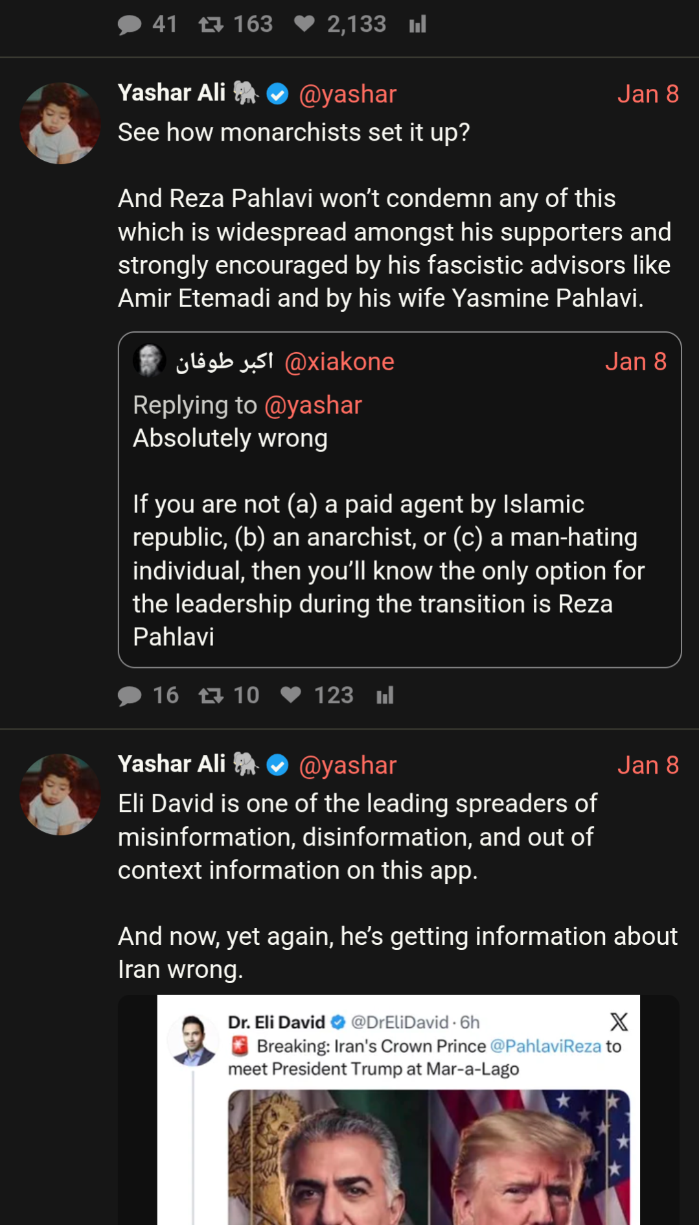Open Yashar Ali name on Eli David tweet
The image size is (699, 1225).
(172, 764)
